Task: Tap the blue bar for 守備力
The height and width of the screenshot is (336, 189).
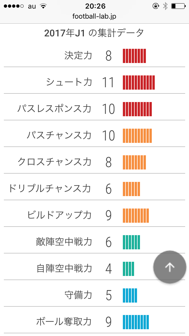Action: pyautogui.click(x=130, y=295)
